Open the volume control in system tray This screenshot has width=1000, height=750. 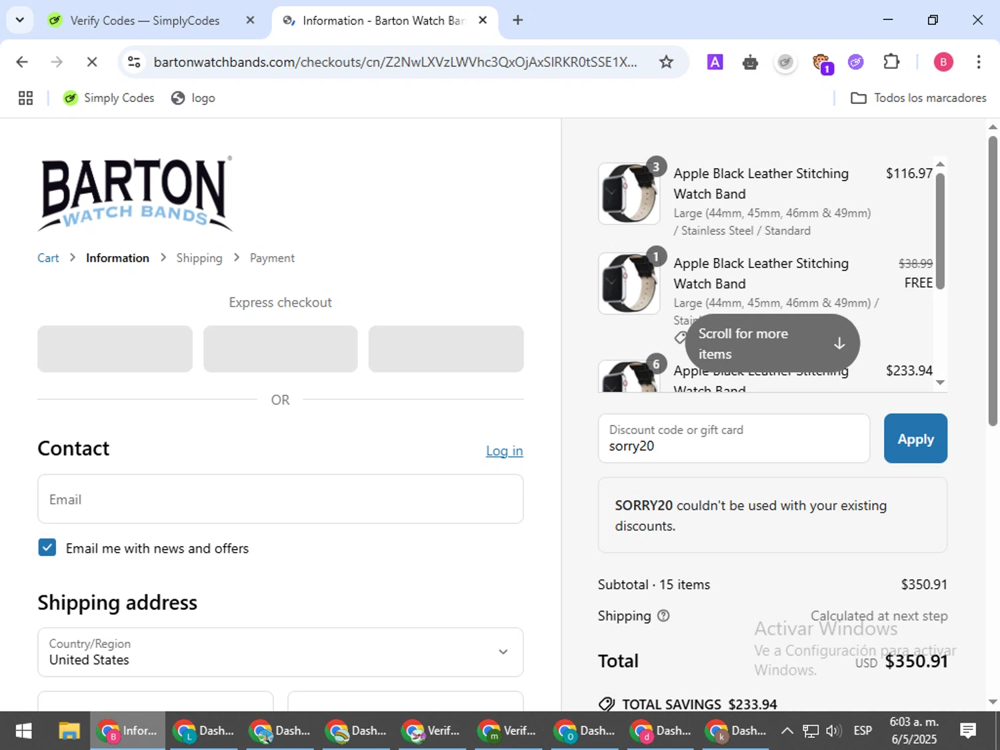point(833,731)
